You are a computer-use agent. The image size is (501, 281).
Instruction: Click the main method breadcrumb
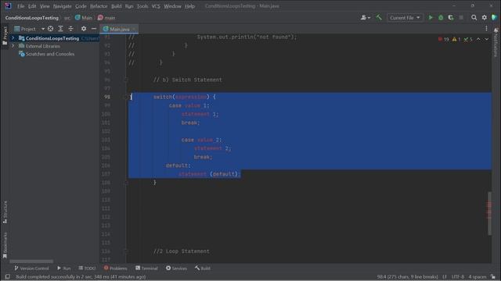coord(106,18)
